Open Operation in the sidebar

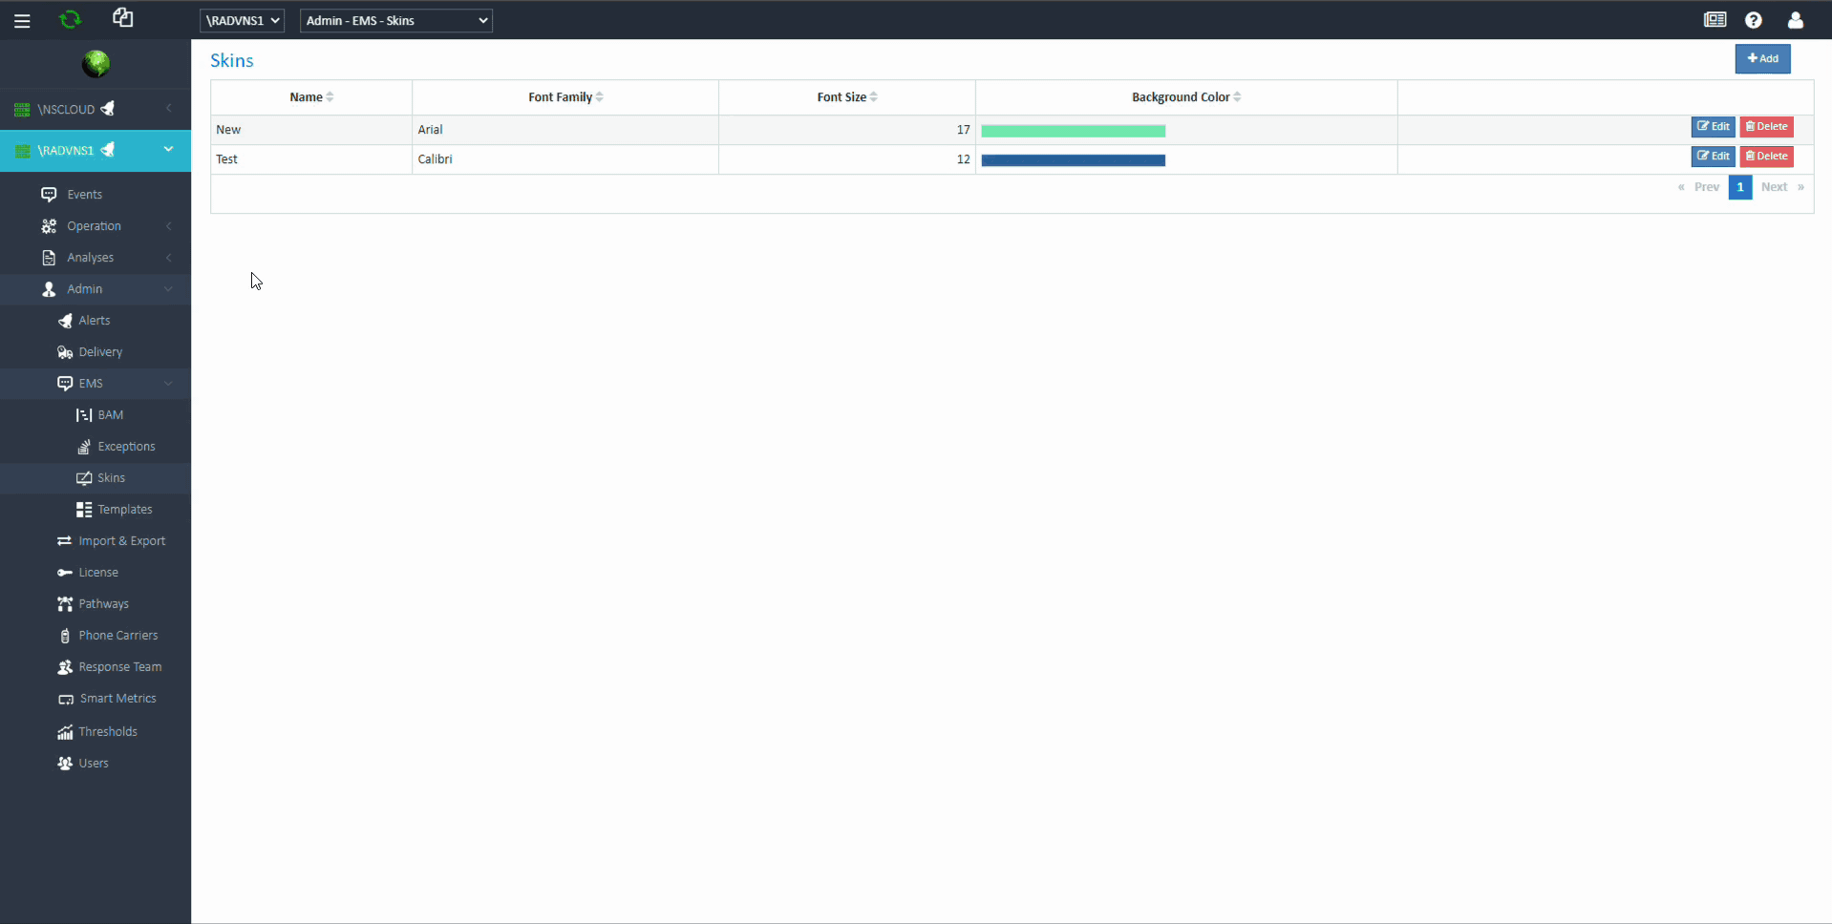[x=96, y=226]
